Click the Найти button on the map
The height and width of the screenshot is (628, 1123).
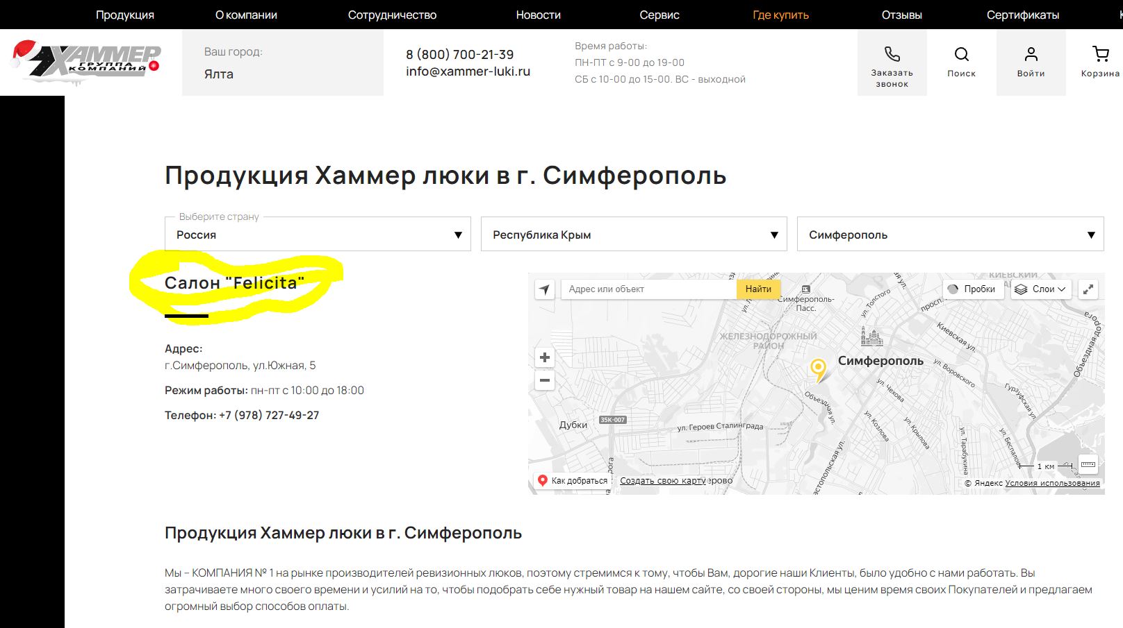pyautogui.click(x=758, y=289)
